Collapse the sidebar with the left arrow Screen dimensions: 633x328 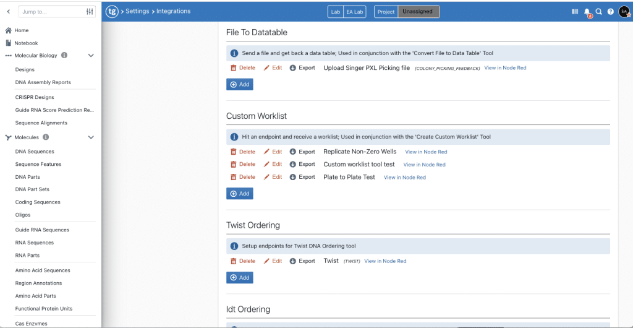point(9,12)
